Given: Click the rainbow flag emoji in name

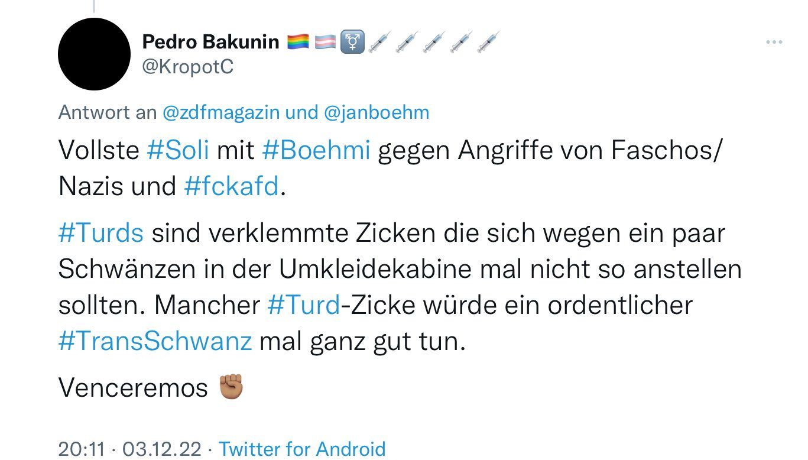Looking at the screenshot, I should 298,42.
